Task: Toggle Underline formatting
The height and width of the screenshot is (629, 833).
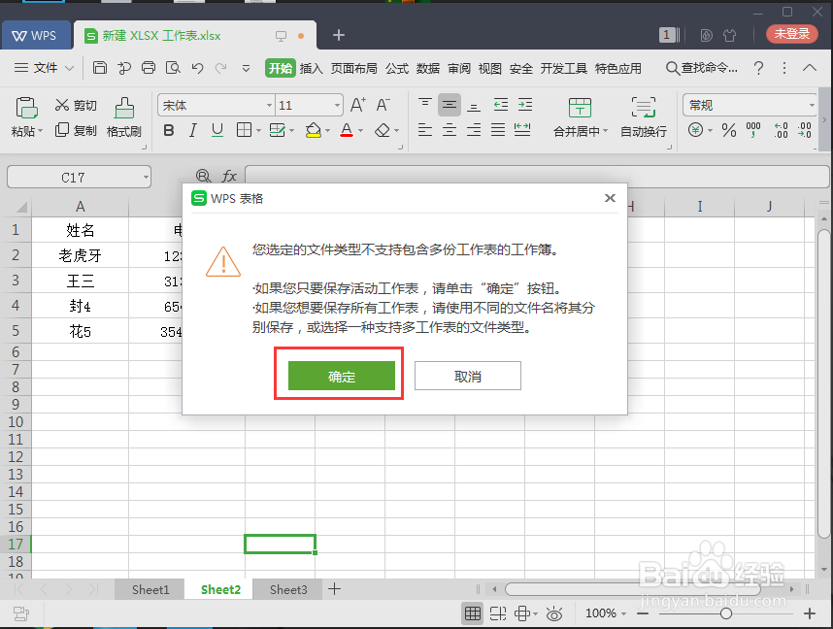Action: [216, 130]
